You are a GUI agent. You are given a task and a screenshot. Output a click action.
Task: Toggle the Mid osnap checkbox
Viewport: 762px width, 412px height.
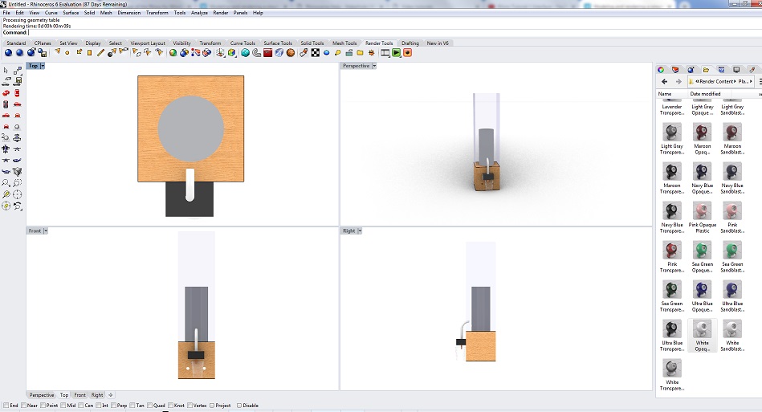coord(63,406)
